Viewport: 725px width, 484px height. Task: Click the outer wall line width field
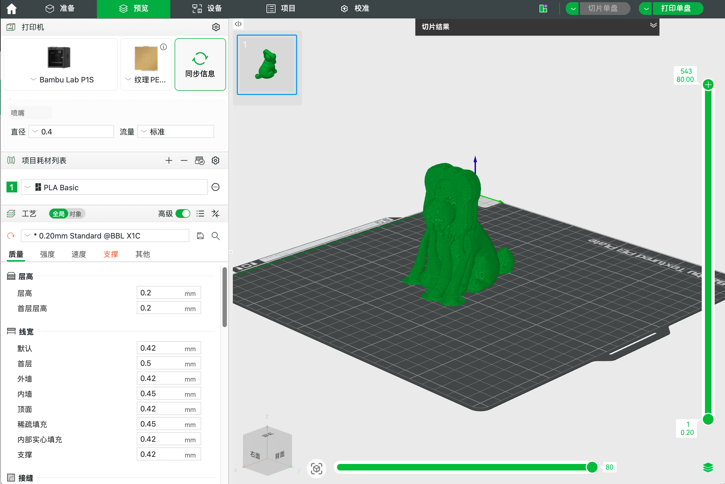[169, 378]
